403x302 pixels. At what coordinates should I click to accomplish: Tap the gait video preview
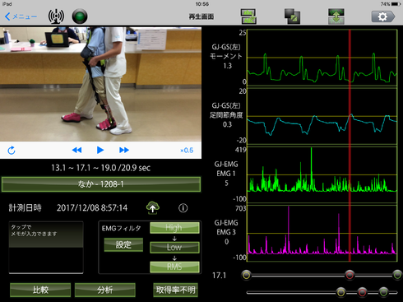tap(100, 84)
